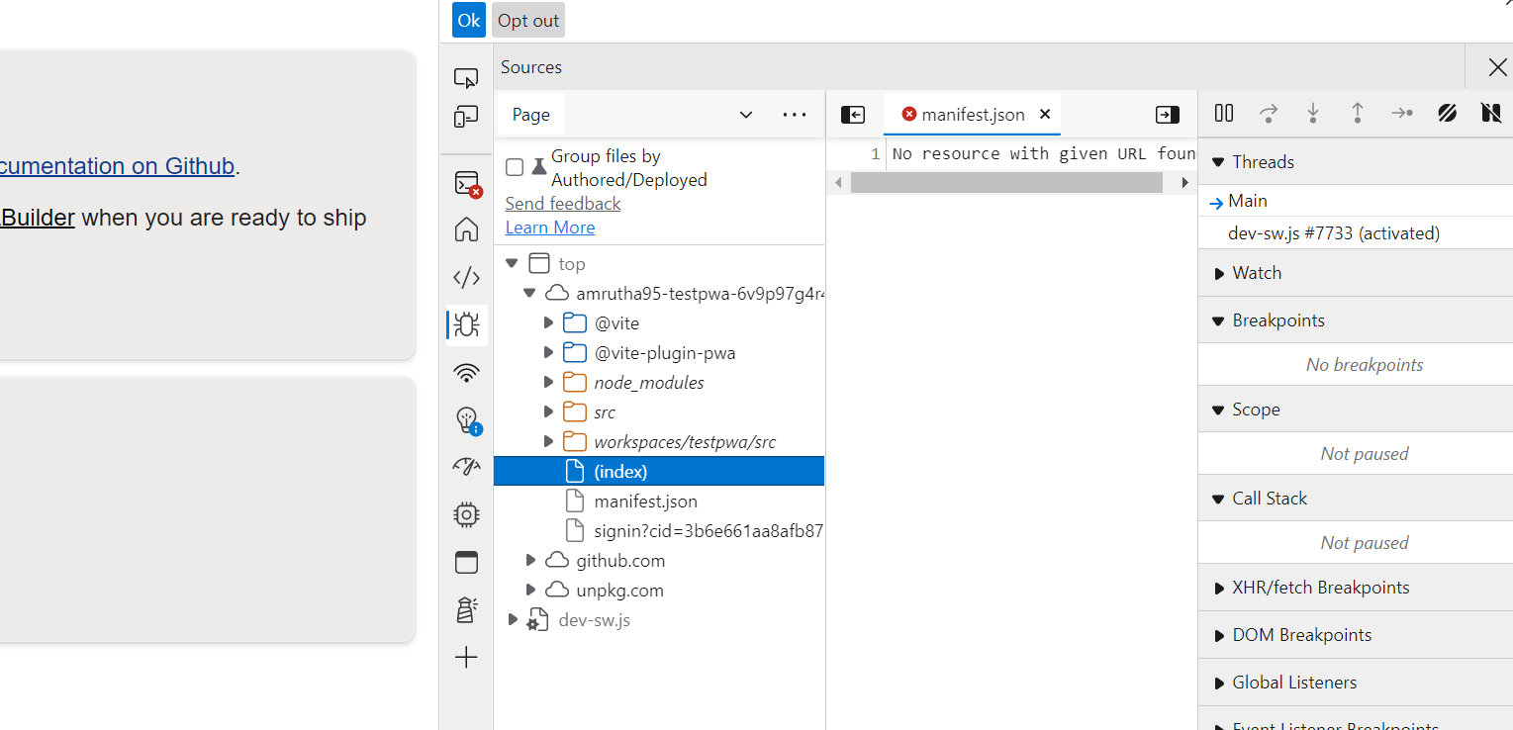Expand the src folder

coord(548,412)
